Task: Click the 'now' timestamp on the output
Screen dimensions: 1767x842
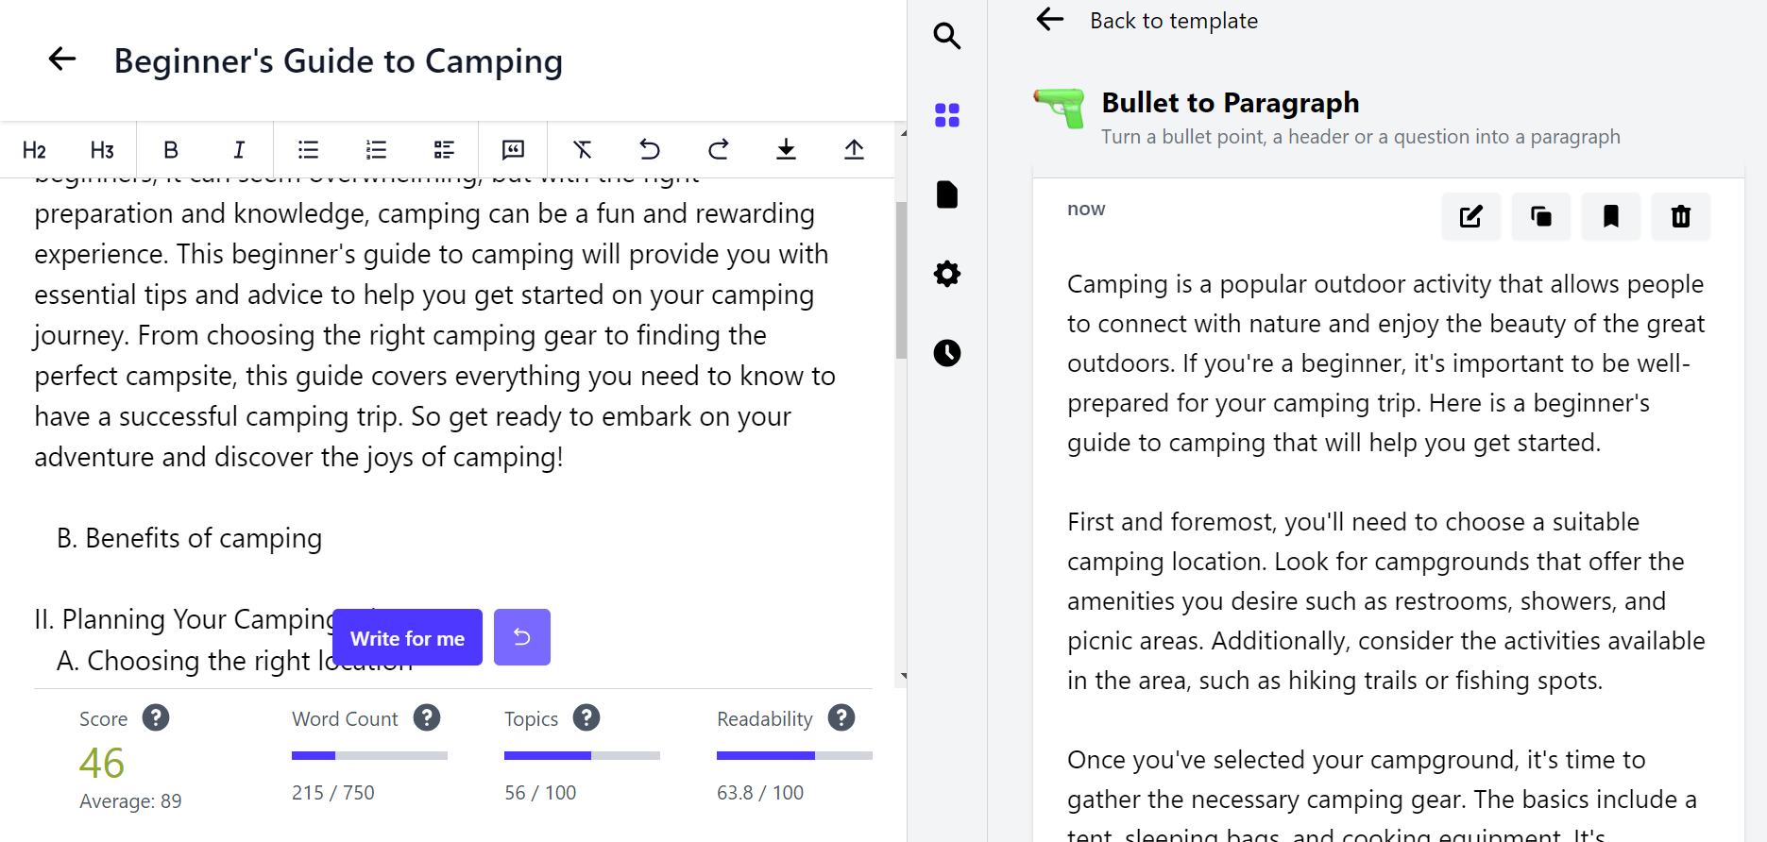Action: click(x=1086, y=209)
